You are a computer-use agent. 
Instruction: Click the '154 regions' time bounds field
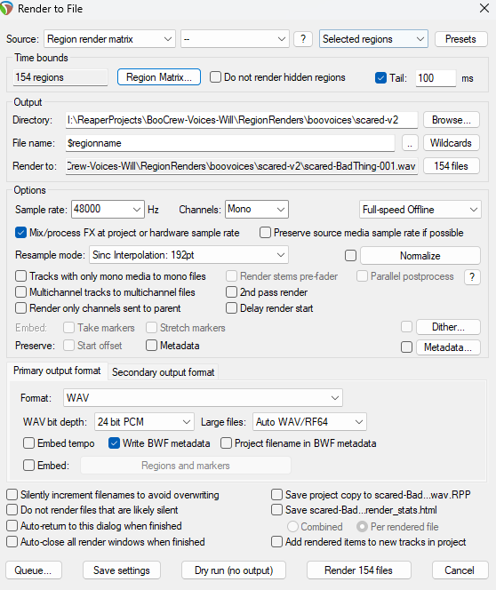coord(60,77)
